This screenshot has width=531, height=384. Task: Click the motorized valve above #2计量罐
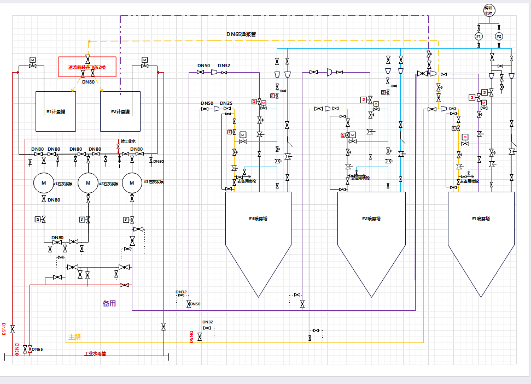tap(144, 63)
